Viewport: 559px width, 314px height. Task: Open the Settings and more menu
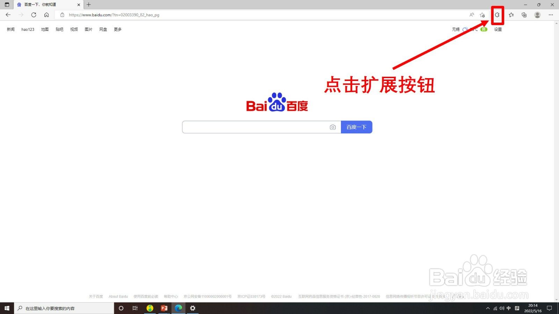coord(551,15)
